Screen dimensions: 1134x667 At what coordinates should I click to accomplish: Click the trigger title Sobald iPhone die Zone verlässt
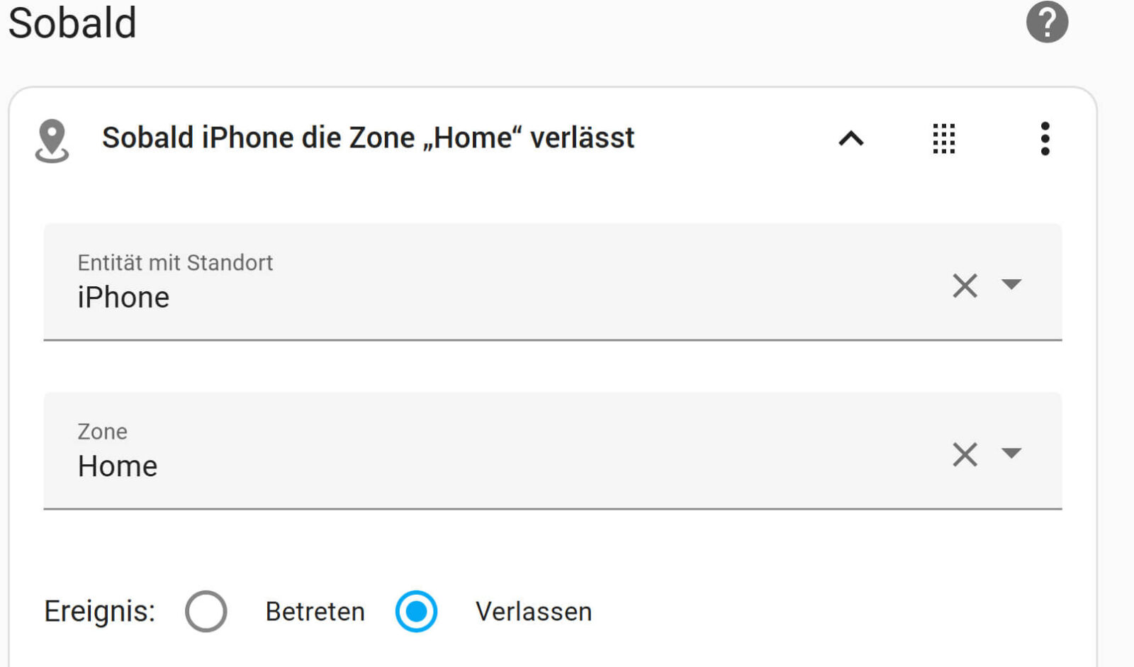pyautogui.click(x=369, y=138)
